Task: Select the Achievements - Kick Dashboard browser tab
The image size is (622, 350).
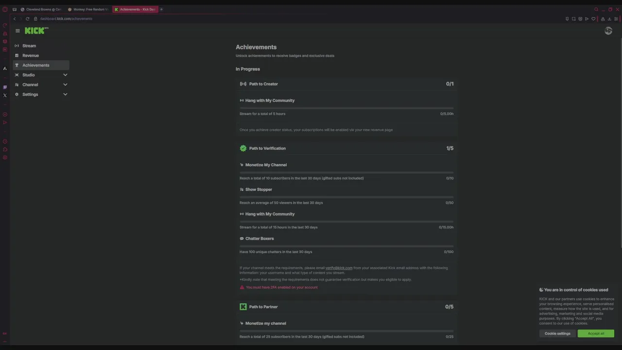Action: 135,9
